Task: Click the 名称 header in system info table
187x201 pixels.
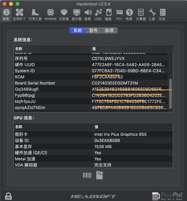Action: coord(52,49)
